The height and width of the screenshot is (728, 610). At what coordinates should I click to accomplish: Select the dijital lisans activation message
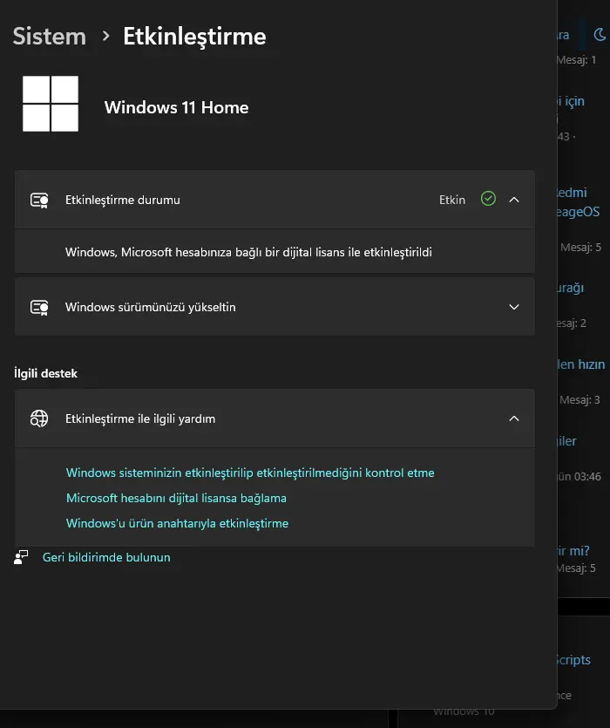pos(248,252)
